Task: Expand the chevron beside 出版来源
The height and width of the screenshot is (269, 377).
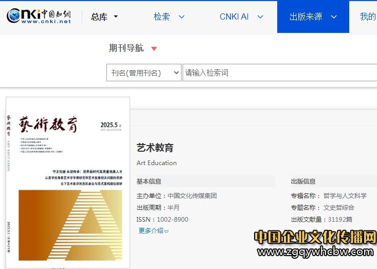Action: point(334,17)
